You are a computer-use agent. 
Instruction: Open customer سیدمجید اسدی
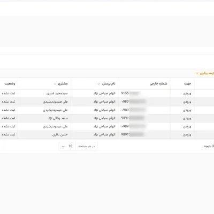tap(57, 94)
